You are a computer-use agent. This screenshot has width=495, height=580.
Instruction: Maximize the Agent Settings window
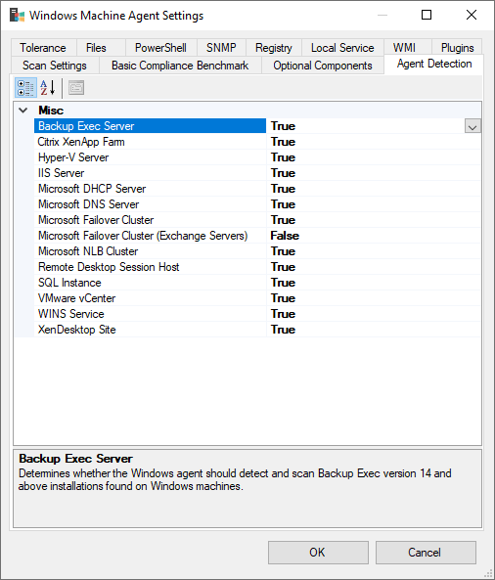427,16
